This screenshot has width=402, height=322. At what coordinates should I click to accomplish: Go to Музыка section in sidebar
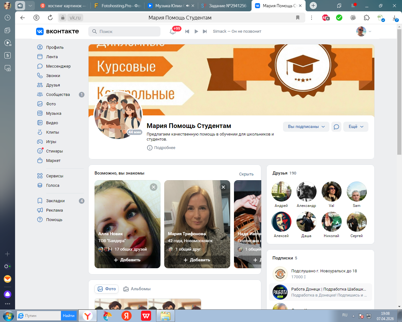pos(53,114)
